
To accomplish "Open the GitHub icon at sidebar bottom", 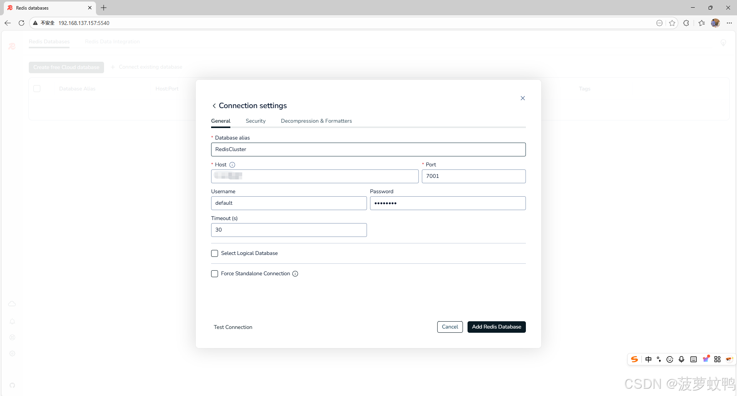I will [12, 385].
